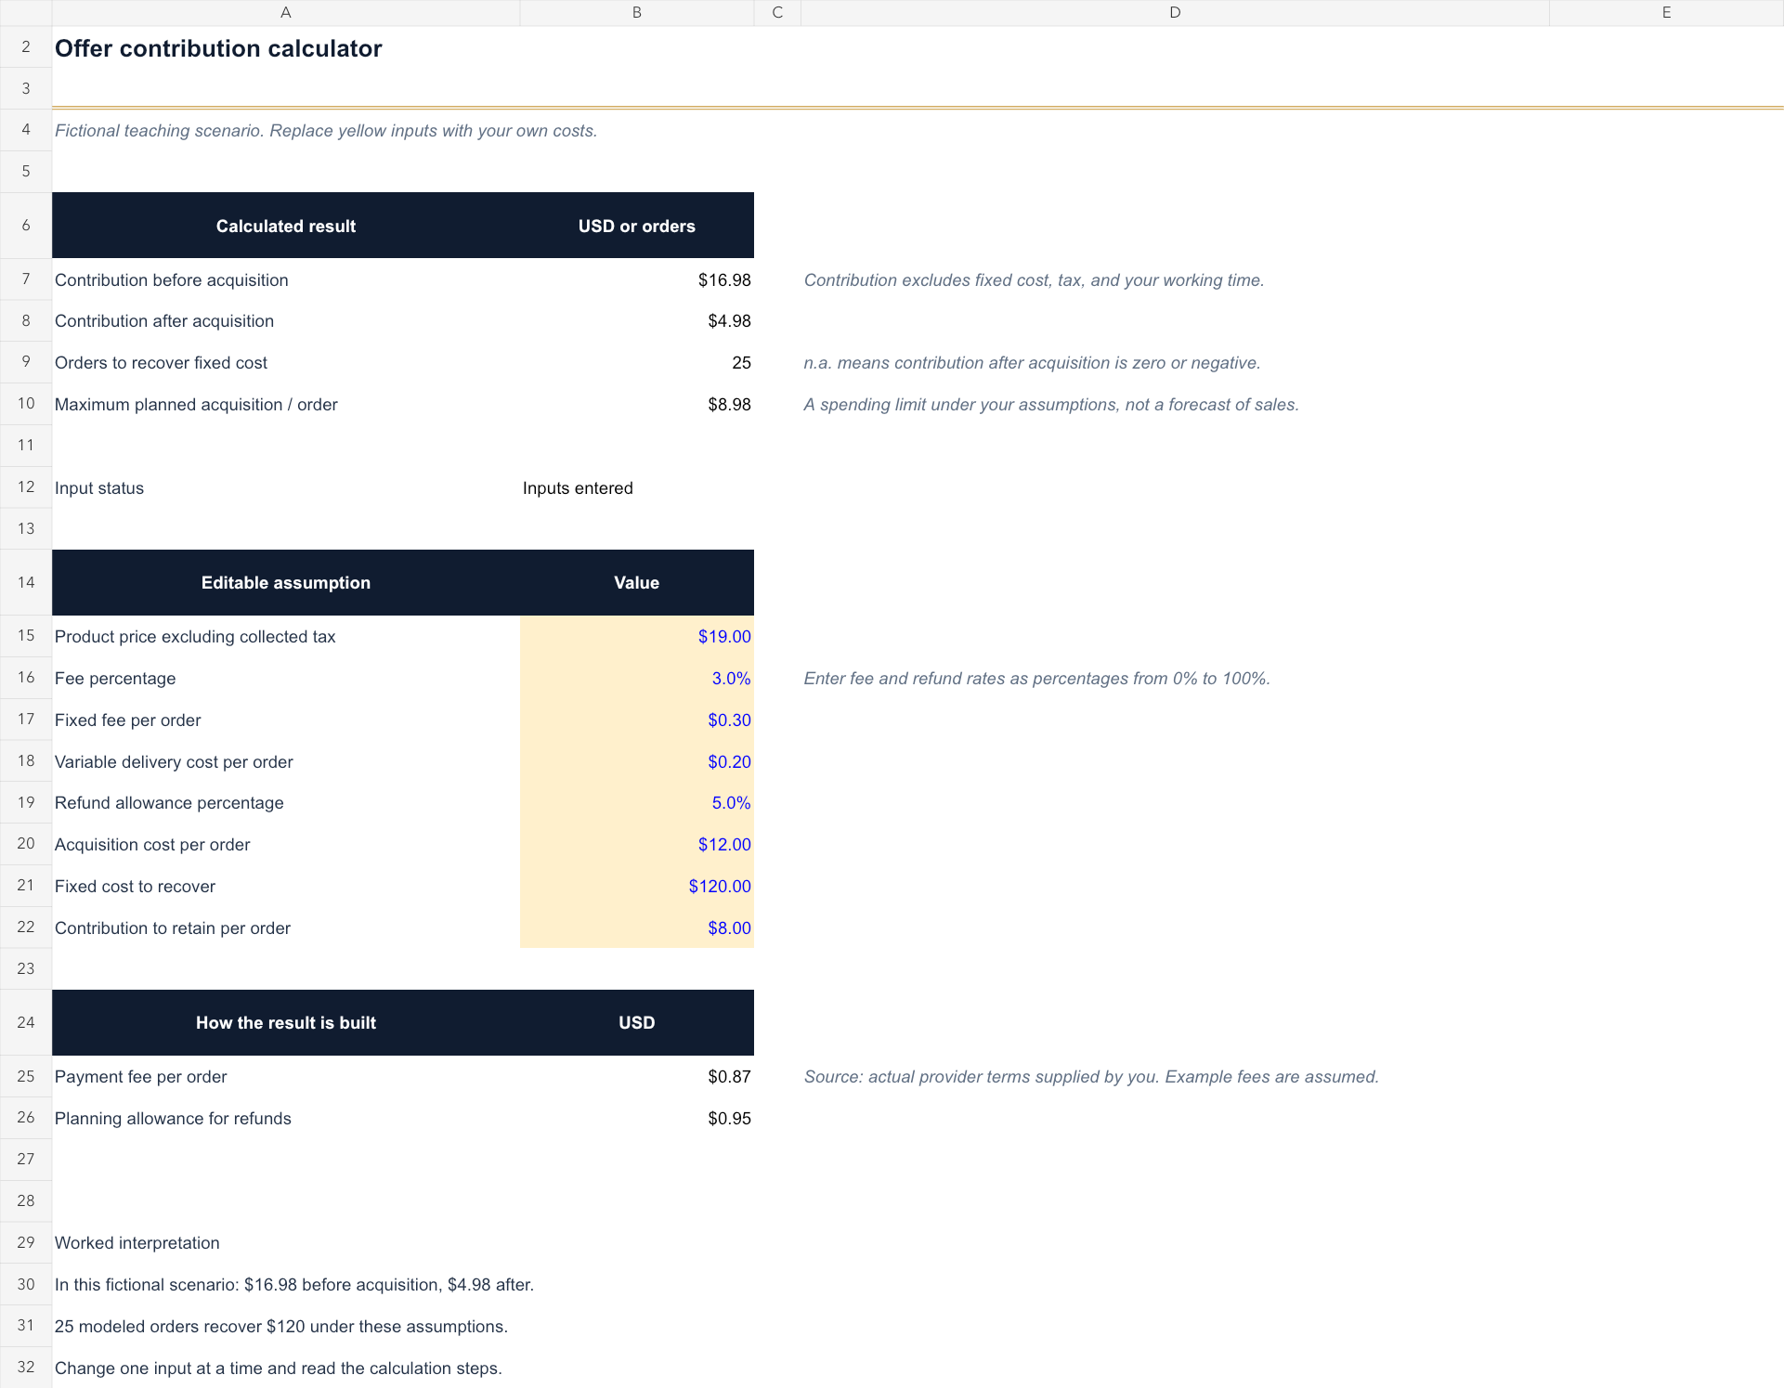Click the 'Inputs entered' status cell
The width and height of the screenshot is (1784, 1388).
click(x=637, y=488)
